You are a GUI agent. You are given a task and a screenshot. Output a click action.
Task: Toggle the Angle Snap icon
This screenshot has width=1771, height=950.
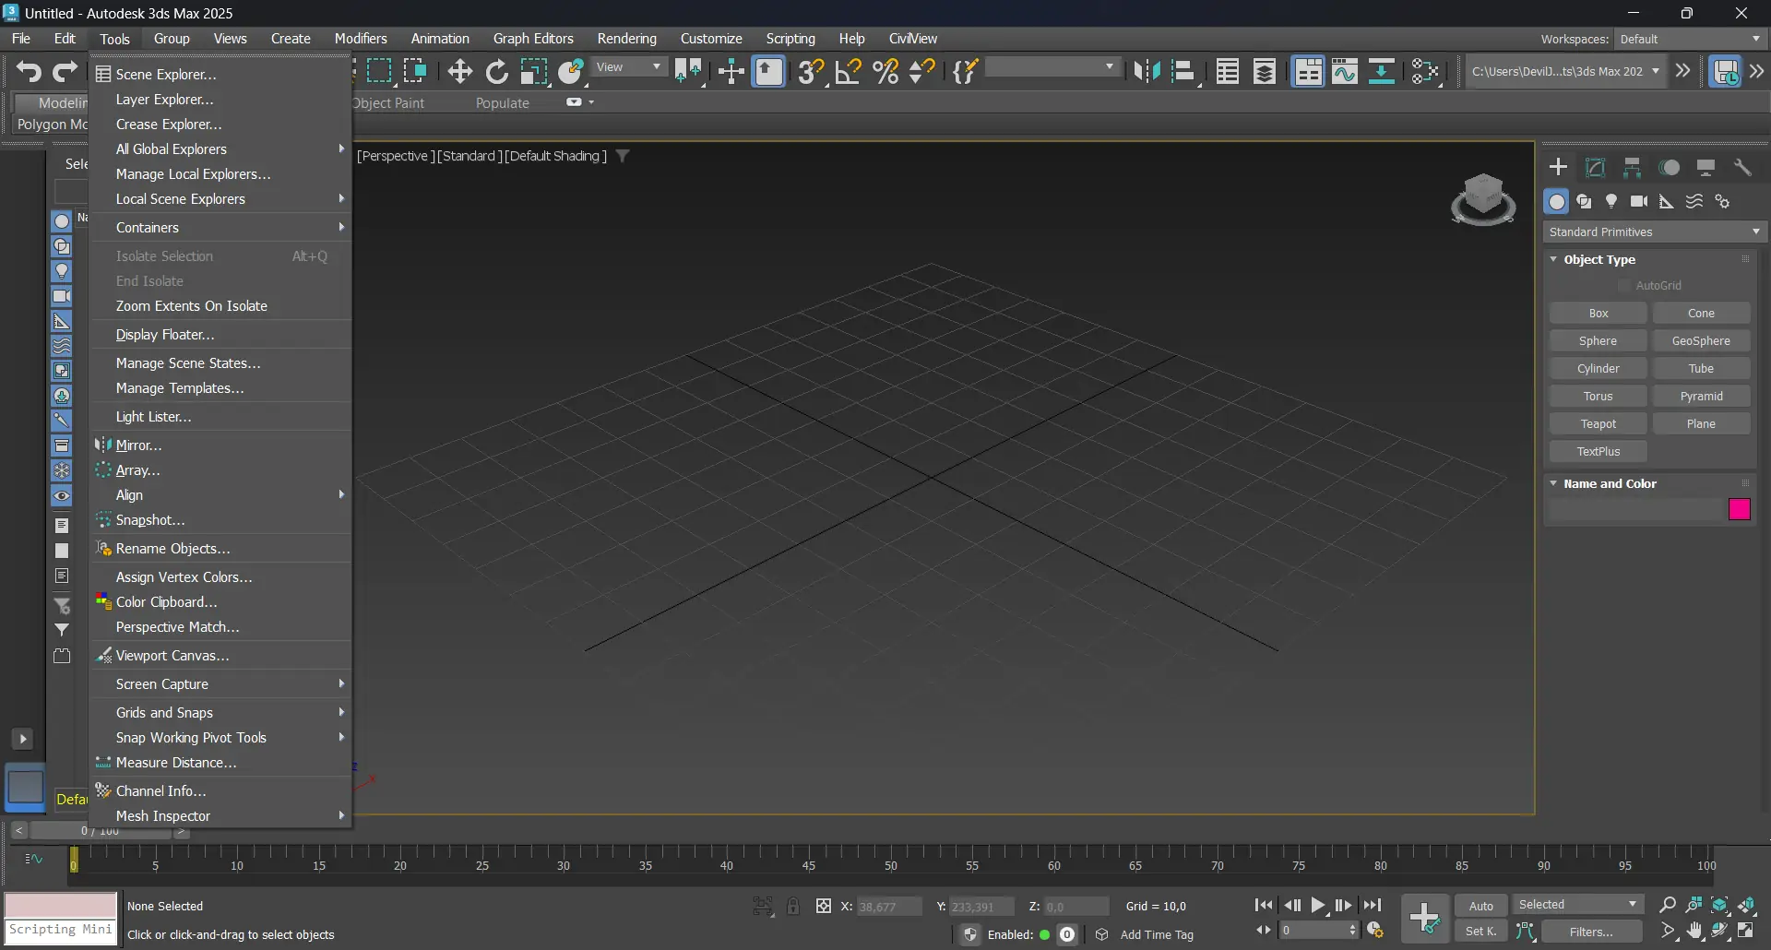click(848, 72)
